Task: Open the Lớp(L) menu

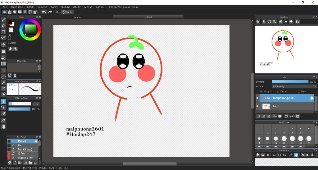Action: pos(31,7)
